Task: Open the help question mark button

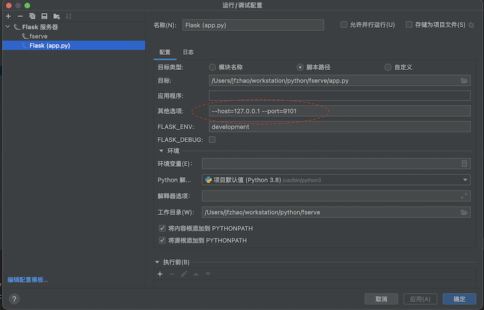Action: click(14, 299)
